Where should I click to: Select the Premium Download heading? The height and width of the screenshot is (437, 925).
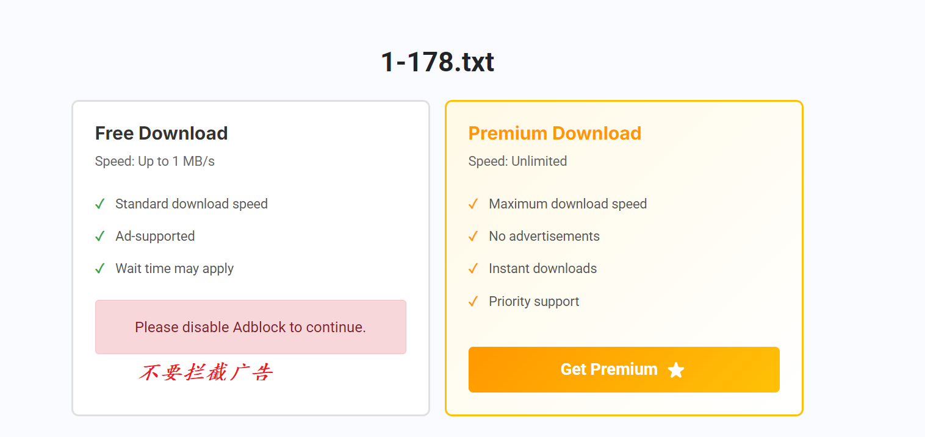coord(555,133)
